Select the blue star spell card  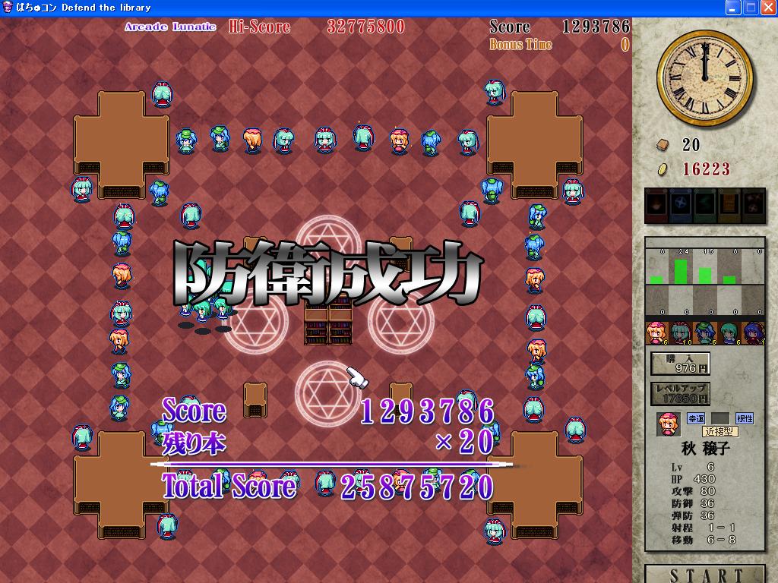(680, 204)
